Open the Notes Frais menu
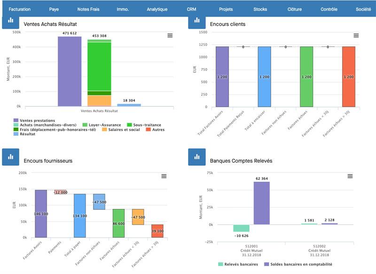Screen dimensions: 376x274 coord(88,9)
